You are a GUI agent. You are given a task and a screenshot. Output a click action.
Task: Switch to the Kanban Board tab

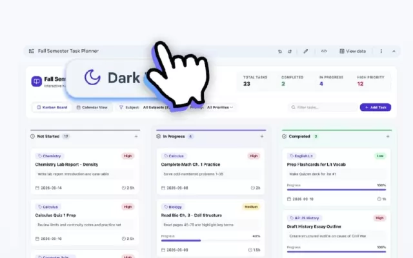[x=52, y=108]
